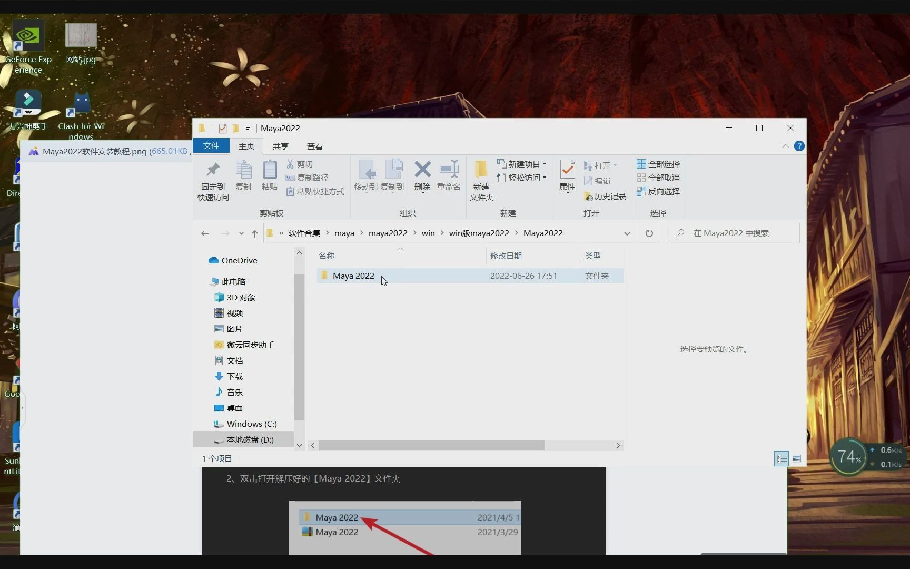The height and width of the screenshot is (569, 910).
Task: Click the navigation pane scroll up arrow
Action: coord(299,252)
